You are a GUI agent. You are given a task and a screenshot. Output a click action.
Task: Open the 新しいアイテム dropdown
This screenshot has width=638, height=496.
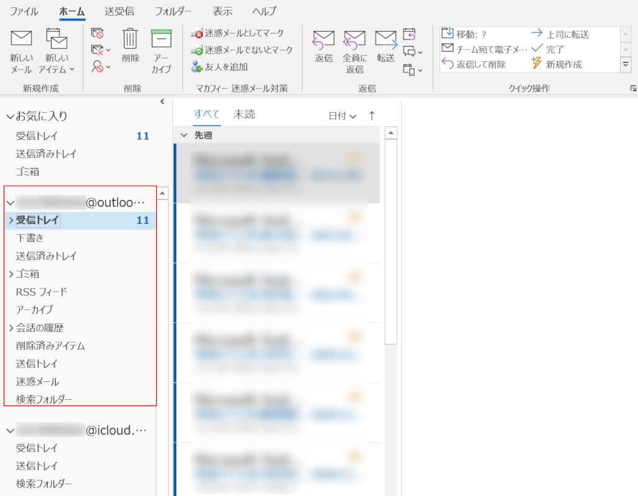56,69
